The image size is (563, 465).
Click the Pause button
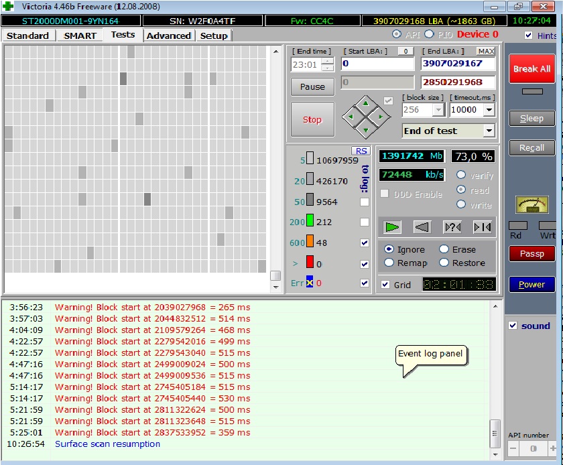(312, 86)
